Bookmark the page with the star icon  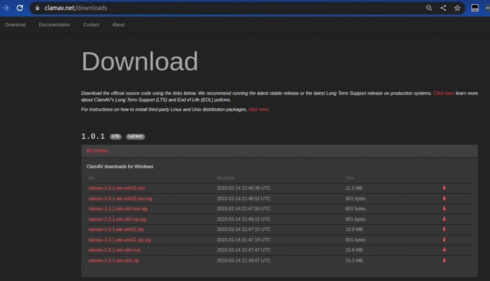coord(457,8)
